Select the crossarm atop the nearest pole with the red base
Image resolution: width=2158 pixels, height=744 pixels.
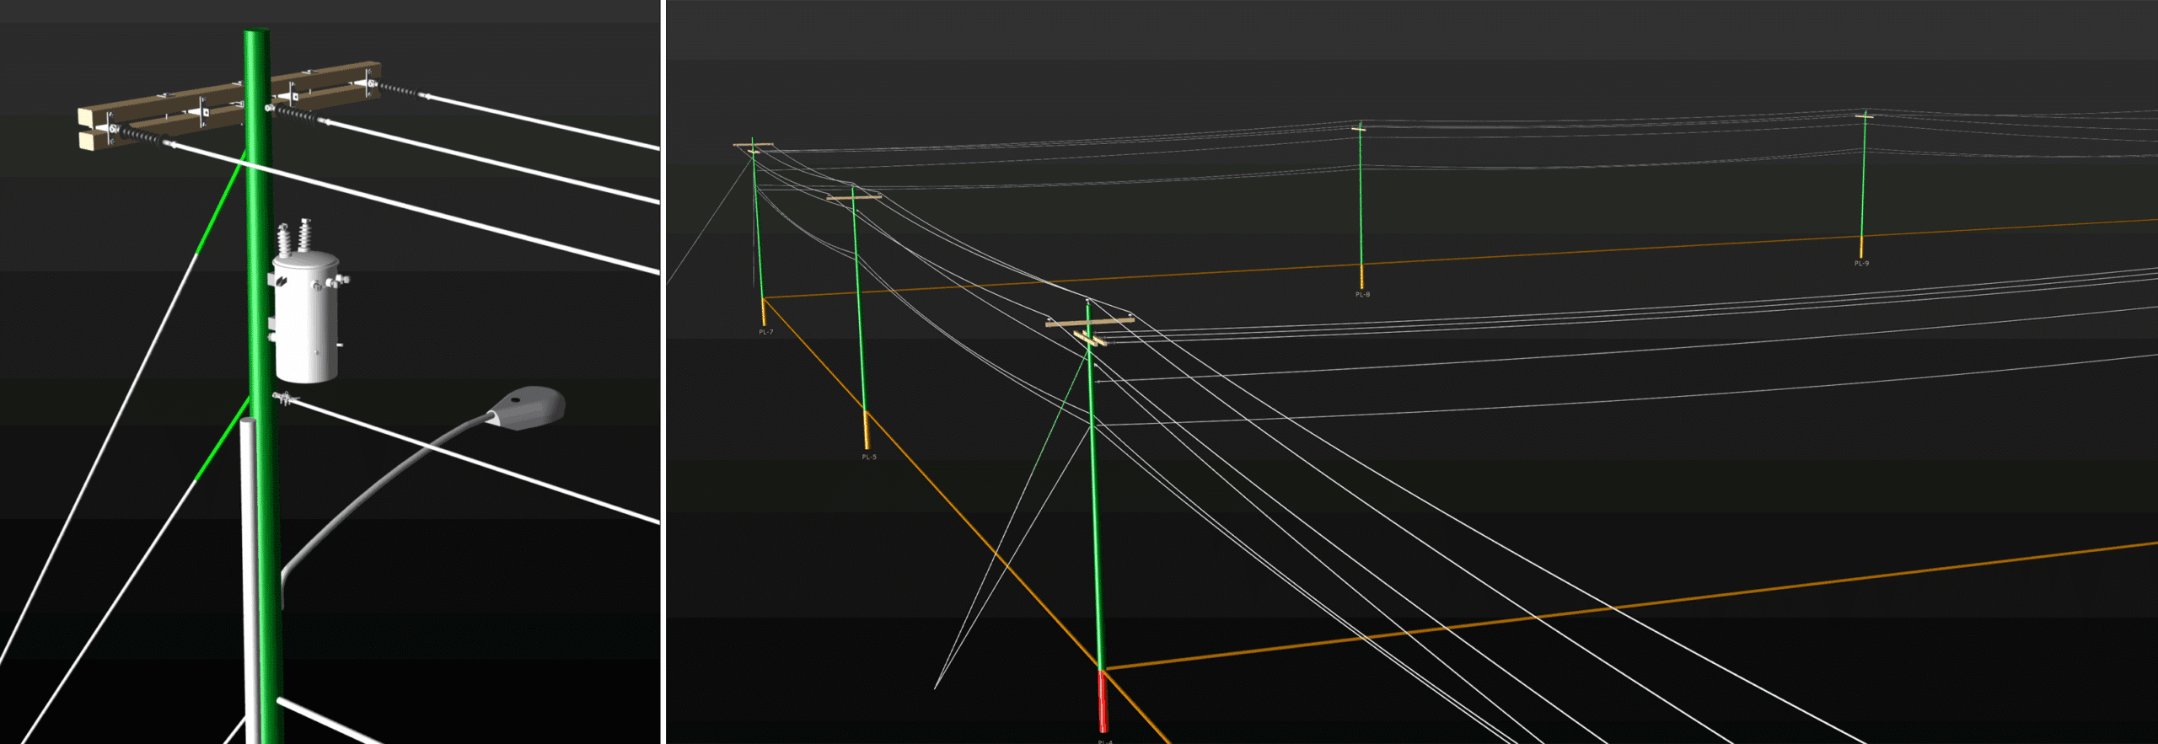pos(1090,321)
